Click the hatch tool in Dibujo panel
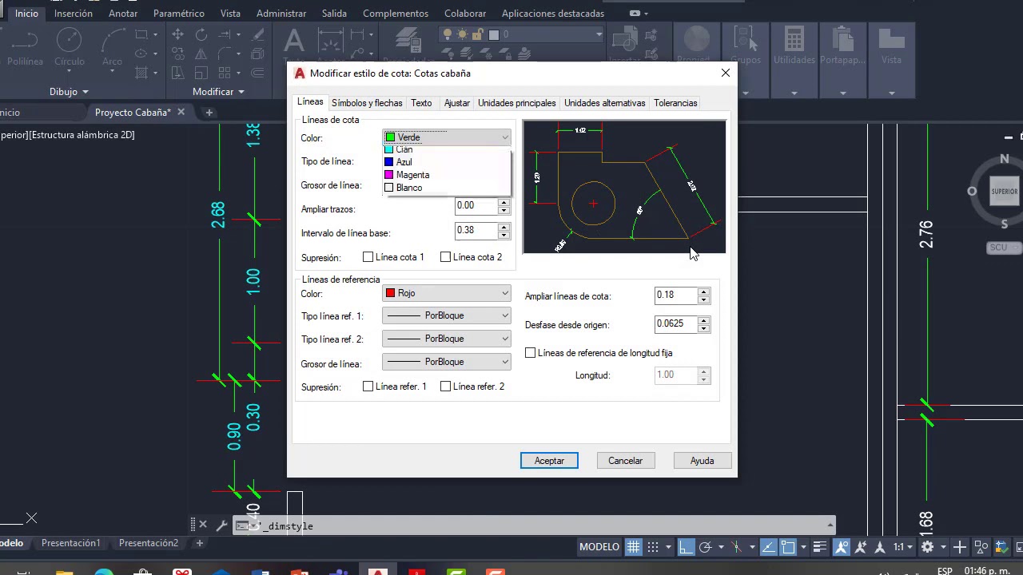This screenshot has height=575, width=1023. pyautogui.click(x=141, y=73)
